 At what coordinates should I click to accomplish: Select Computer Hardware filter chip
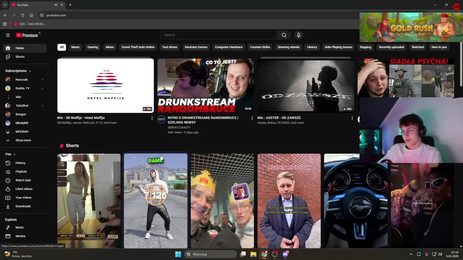point(229,47)
